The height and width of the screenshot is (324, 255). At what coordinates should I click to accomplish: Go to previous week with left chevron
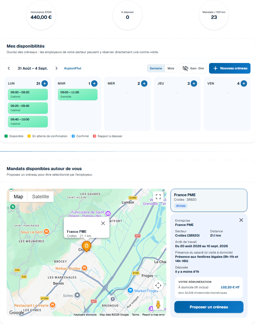pyautogui.click(x=9, y=68)
